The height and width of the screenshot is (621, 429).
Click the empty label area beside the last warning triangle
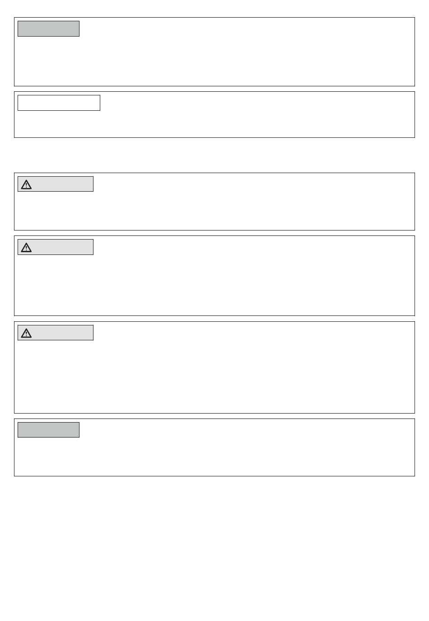(62, 333)
